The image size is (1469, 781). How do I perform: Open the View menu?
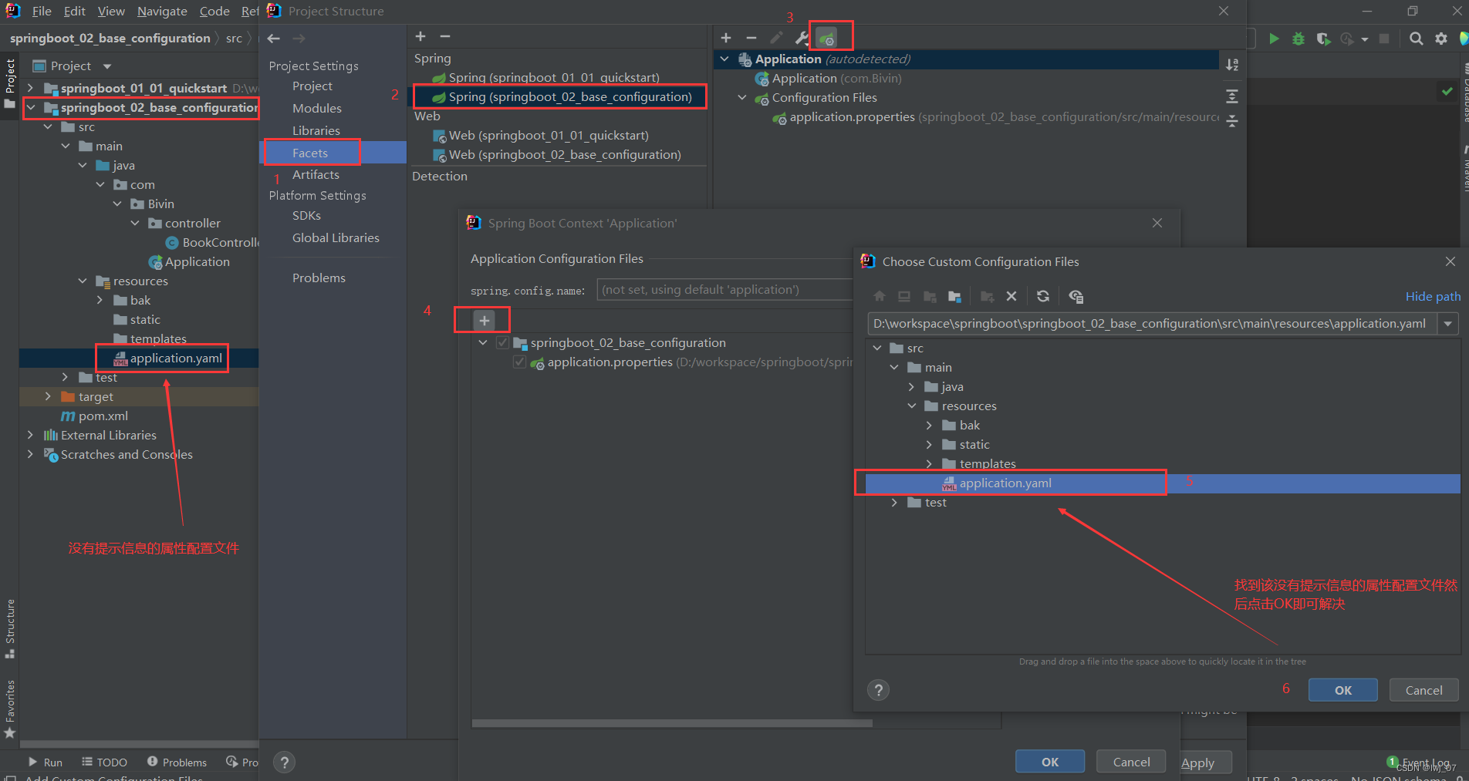[111, 12]
